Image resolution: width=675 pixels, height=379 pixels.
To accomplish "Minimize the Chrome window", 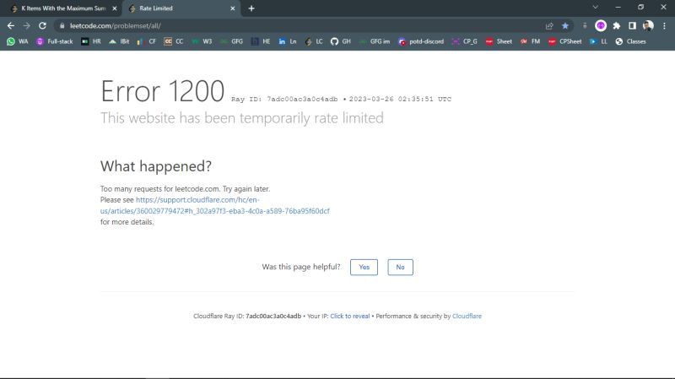I will tap(618, 8).
